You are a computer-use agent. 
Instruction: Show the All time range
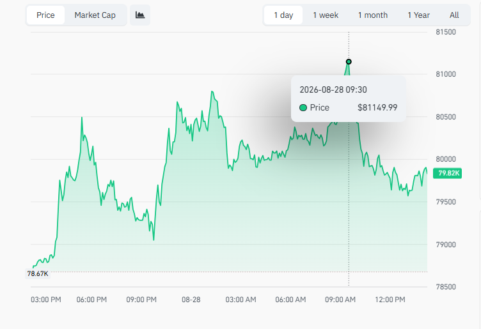(x=454, y=15)
